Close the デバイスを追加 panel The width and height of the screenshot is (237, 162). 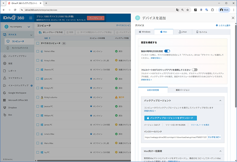pos(233,18)
